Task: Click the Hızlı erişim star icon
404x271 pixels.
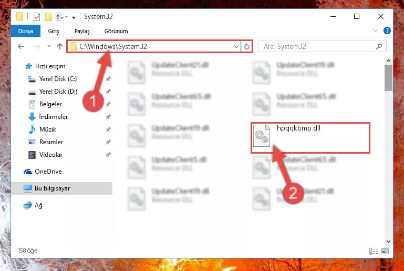Action: 28,66
